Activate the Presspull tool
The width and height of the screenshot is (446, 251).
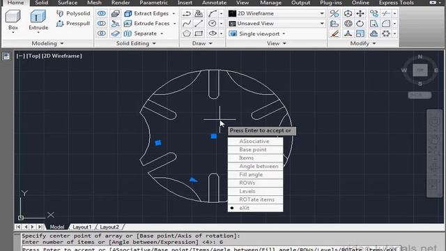coord(73,23)
